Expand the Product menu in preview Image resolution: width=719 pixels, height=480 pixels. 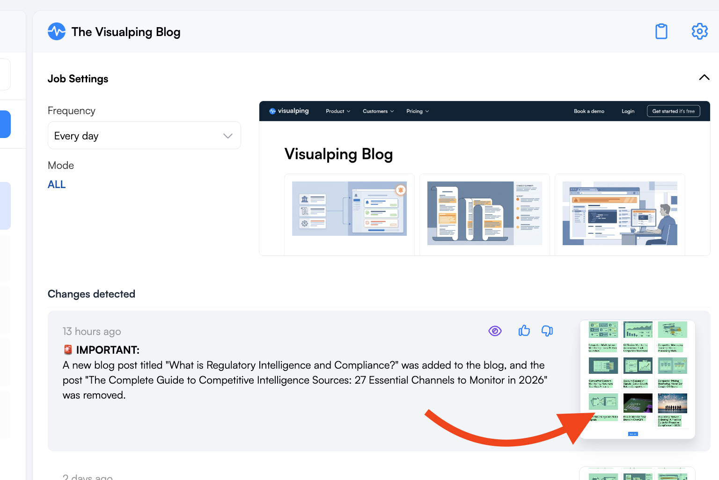(338, 111)
